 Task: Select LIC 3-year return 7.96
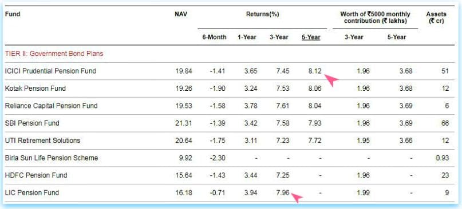point(282,192)
